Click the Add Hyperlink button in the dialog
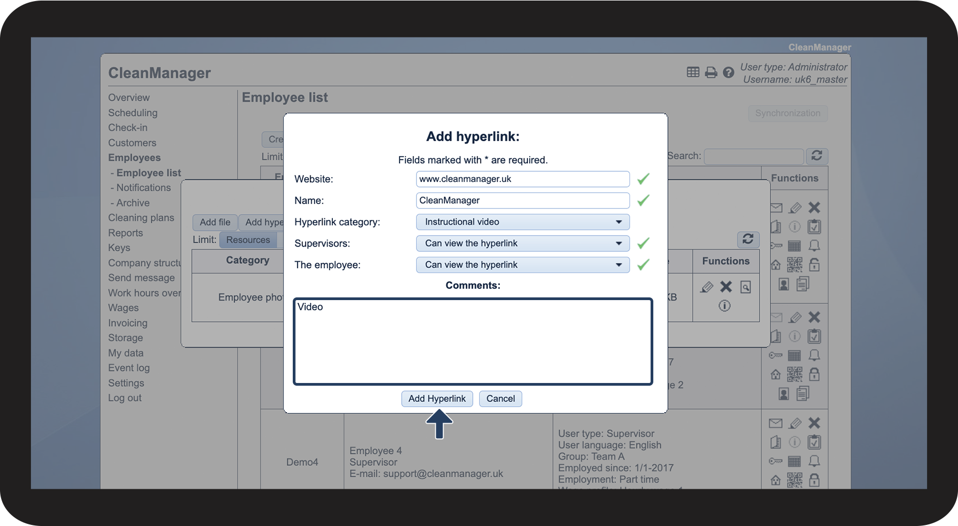Viewport: 958px width, 526px height. coord(437,399)
